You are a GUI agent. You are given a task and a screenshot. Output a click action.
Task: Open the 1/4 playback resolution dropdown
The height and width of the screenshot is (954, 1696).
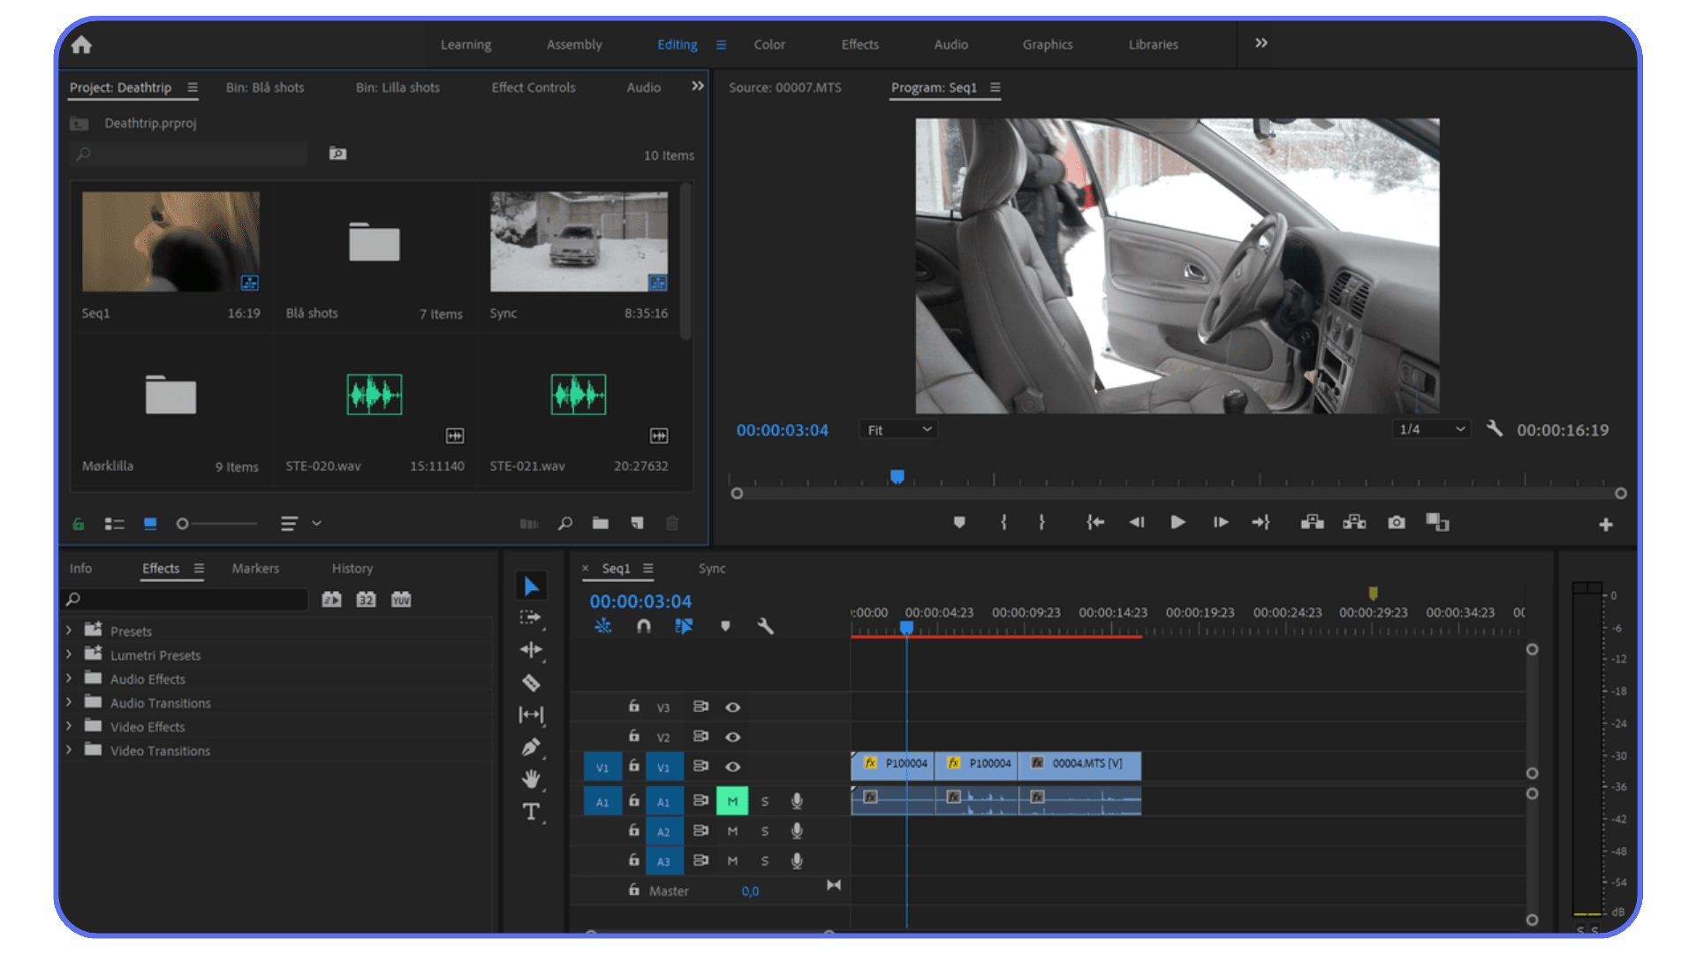tap(1430, 429)
